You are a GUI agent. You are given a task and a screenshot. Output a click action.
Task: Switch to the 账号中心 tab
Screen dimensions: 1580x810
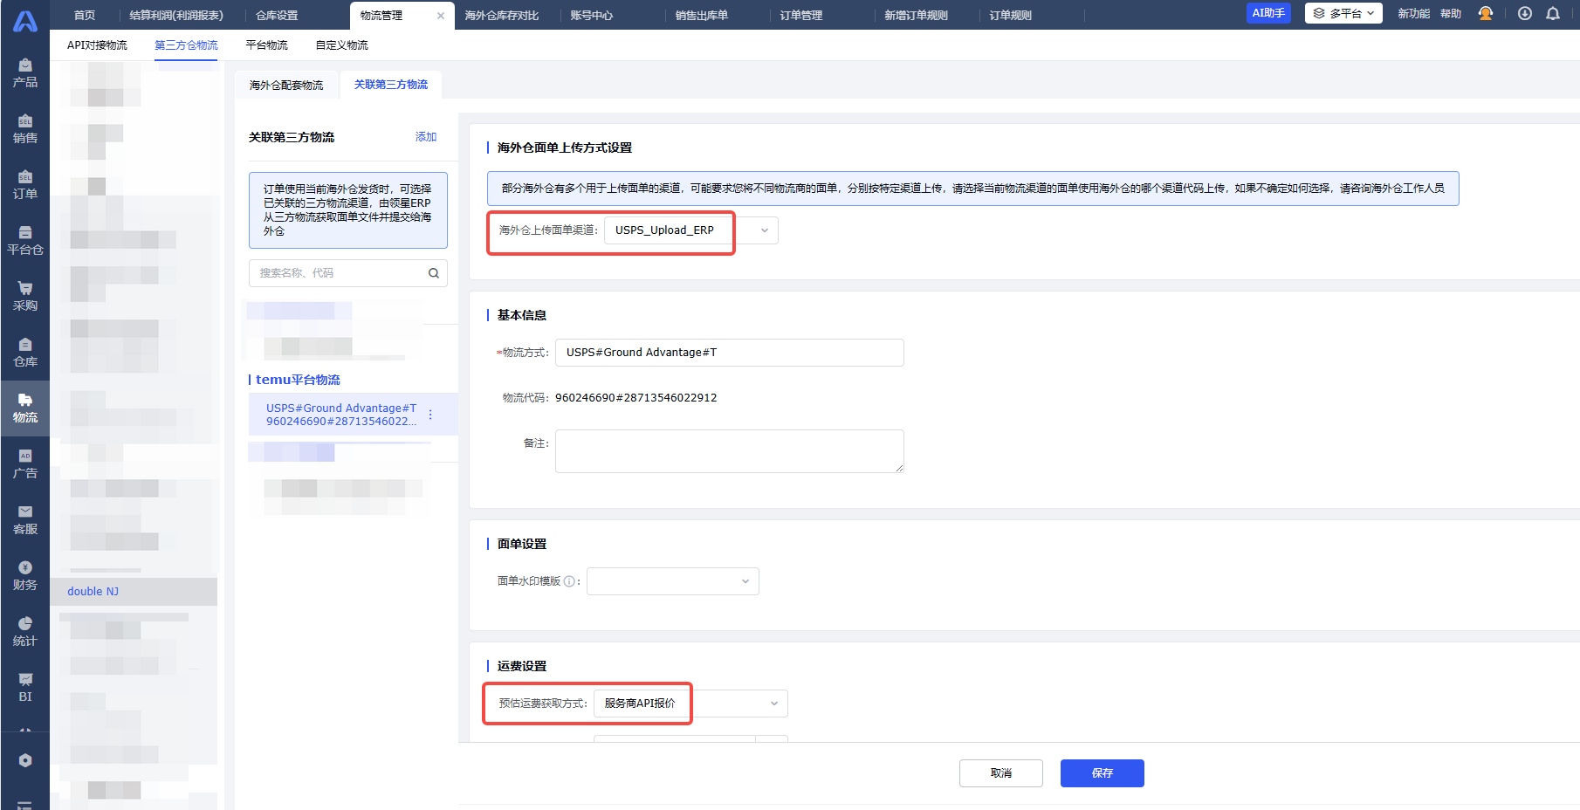click(592, 16)
